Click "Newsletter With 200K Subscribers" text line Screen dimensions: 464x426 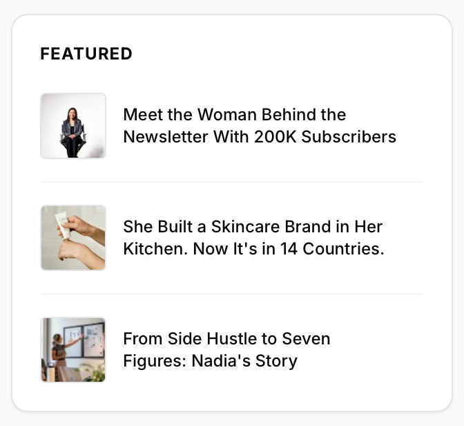[x=260, y=137]
